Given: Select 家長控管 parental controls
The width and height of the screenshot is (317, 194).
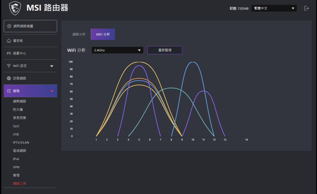Looking at the screenshot, I should click(20, 118).
